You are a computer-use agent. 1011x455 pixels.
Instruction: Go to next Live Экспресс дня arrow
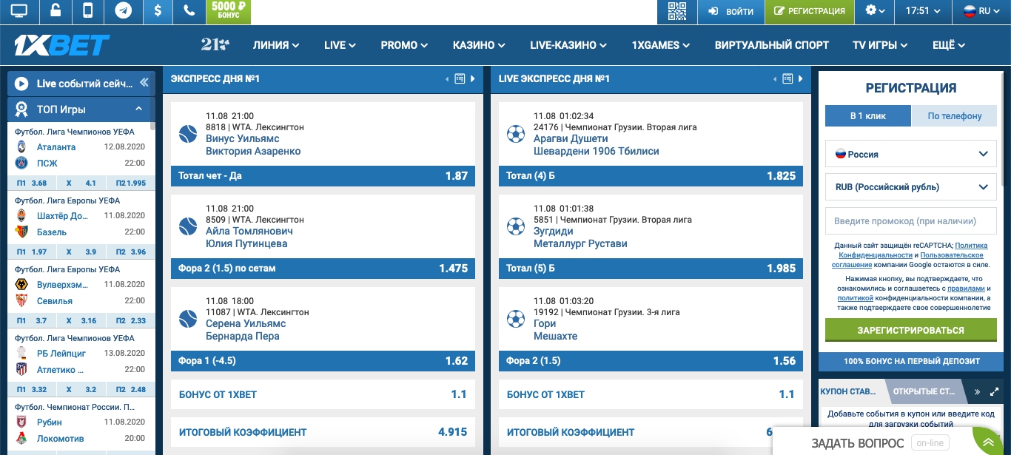click(800, 78)
